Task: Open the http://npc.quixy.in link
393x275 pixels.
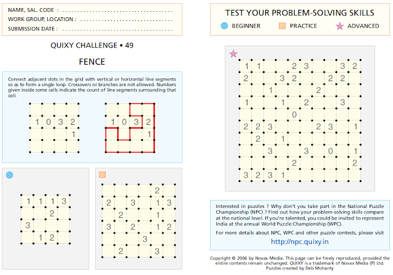Action: (300, 242)
